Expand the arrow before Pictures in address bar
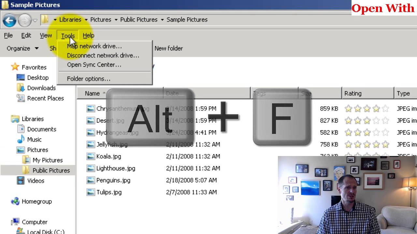This screenshot has width=417, height=234. [86, 20]
